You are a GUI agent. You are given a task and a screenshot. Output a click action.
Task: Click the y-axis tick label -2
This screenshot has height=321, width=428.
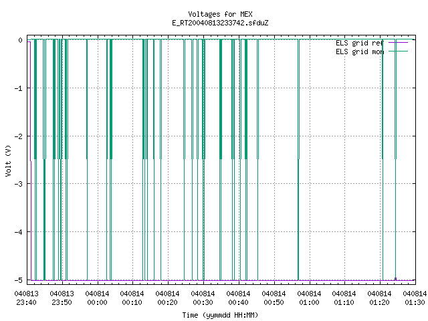tap(19, 136)
